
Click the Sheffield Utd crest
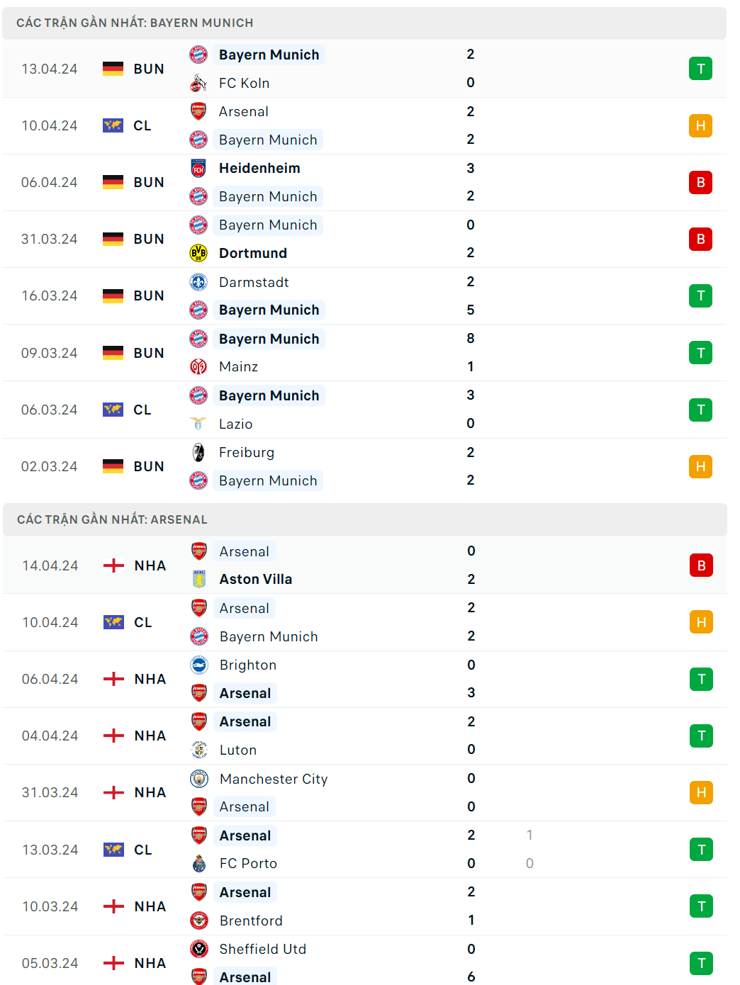pyautogui.click(x=199, y=949)
